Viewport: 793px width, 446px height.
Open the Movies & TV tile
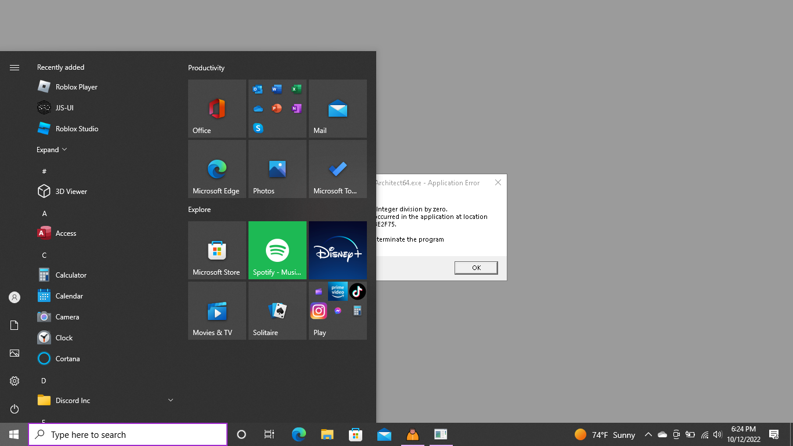(x=217, y=311)
